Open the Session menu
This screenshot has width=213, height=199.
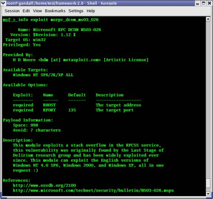point(12,11)
